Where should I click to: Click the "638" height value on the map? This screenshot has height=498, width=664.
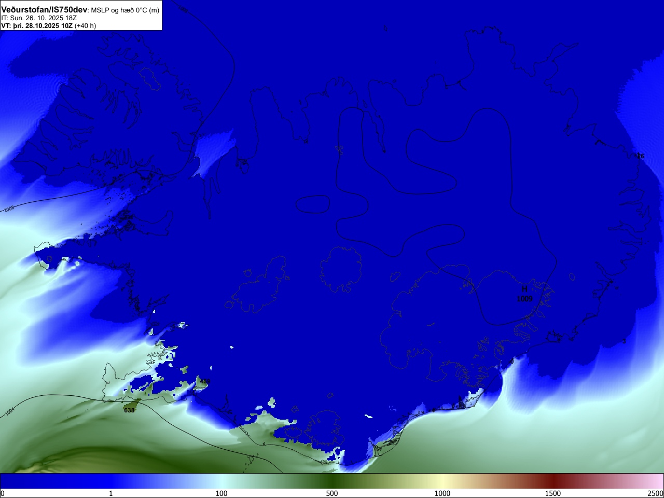(129, 410)
